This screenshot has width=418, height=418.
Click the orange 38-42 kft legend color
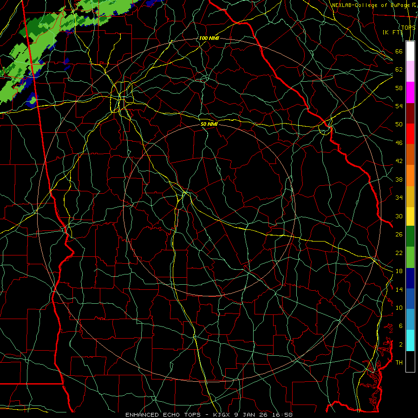click(410, 176)
